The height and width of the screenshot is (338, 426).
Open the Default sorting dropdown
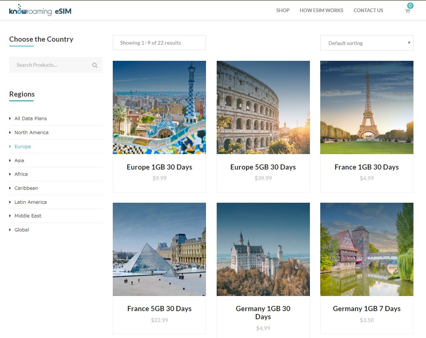coord(366,43)
